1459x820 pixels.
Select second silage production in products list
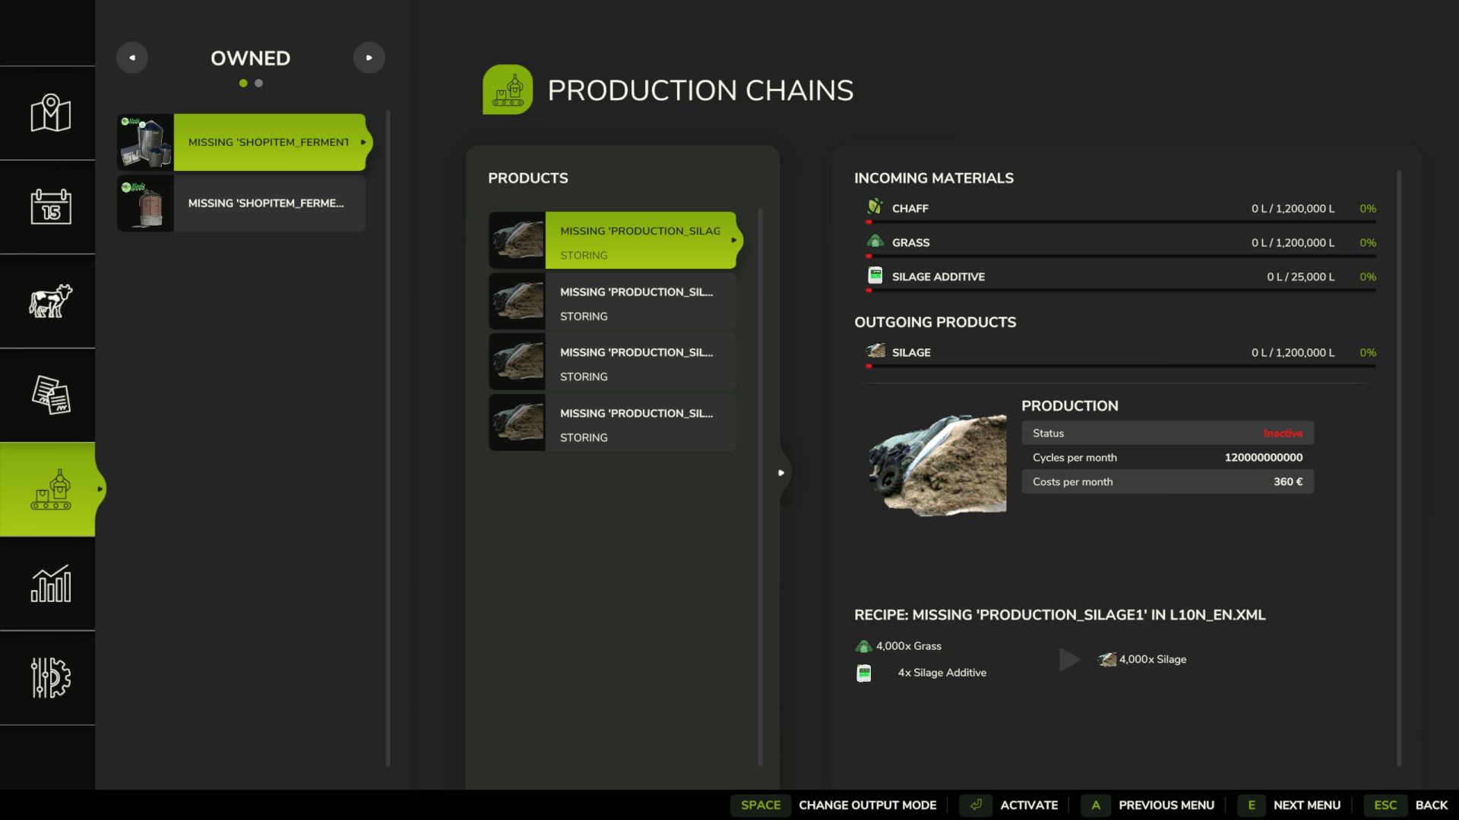coord(612,301)
